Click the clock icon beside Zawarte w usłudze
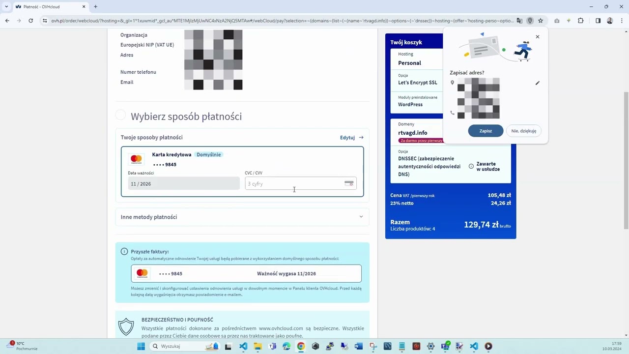The height and width of the screenshot is (354, 629). click(471, 166)
